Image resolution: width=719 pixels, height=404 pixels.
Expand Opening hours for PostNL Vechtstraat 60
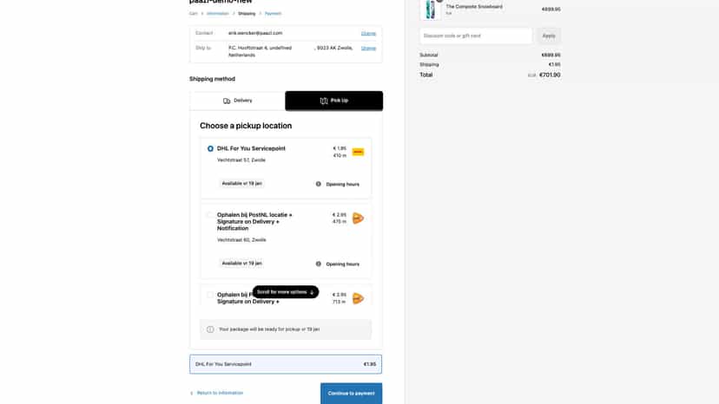(x=342, y=264)
